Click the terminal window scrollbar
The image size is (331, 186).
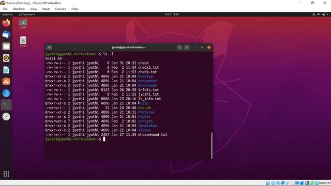point(212,146)
